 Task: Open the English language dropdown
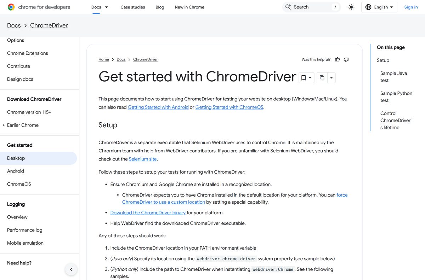[x=379, y=7]
